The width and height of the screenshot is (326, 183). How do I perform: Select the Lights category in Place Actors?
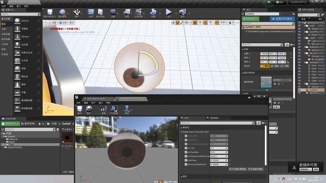click(4, 29)
